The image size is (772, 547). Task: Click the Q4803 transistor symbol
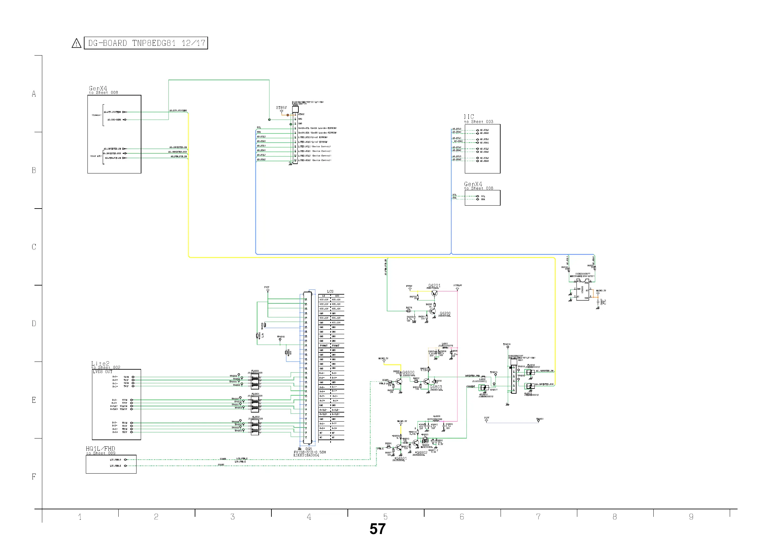pyautogui.click(x=426, y=382)
